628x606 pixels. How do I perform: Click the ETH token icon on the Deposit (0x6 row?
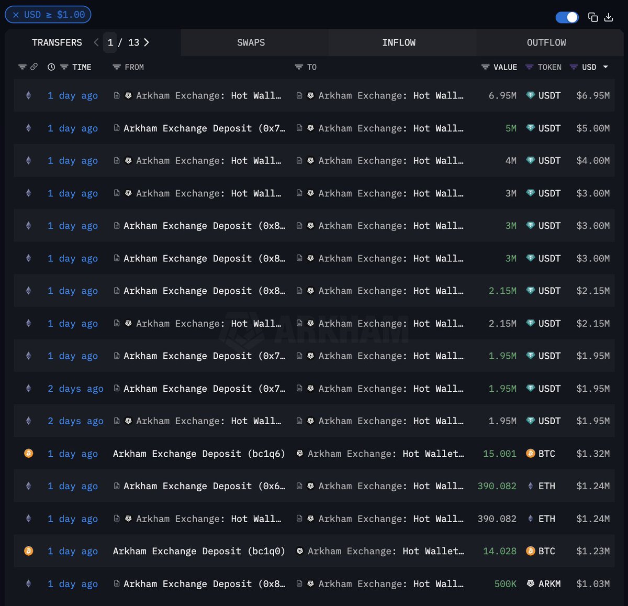(x=531, y=486)
